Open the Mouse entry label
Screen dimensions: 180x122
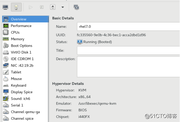pos(17,79)
